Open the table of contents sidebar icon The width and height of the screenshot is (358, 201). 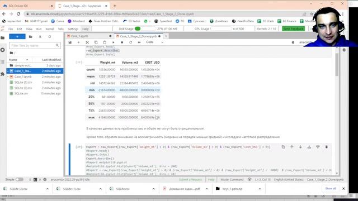[x=2, y=62]
